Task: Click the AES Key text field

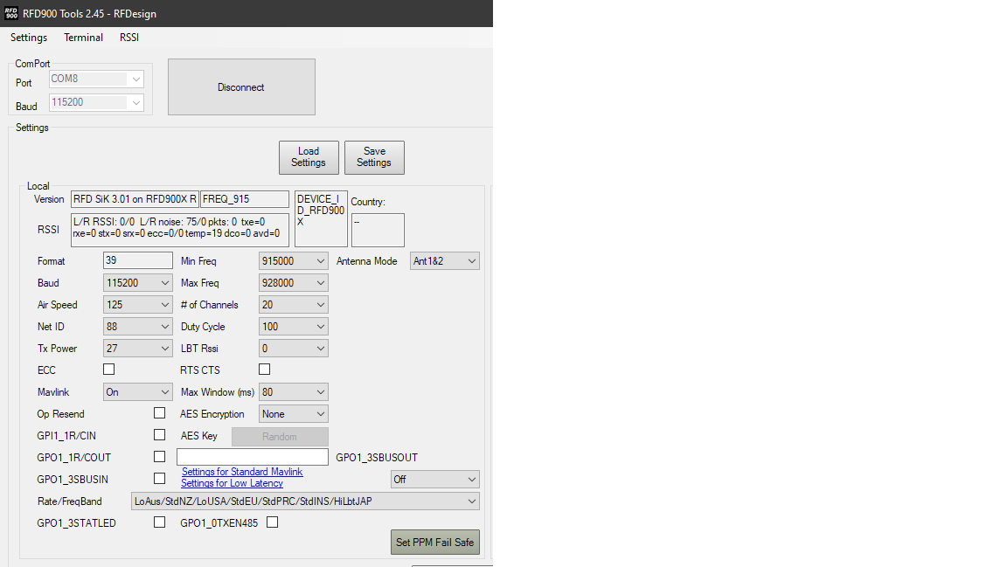Action: pos(253,457)
